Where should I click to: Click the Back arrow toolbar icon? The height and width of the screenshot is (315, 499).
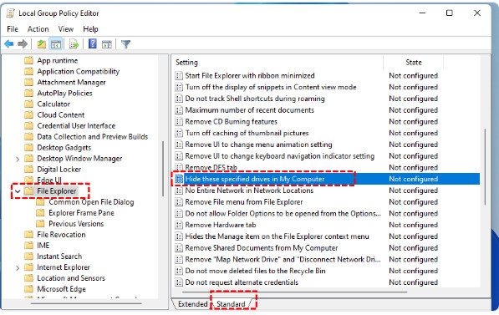click(x=9, y=44)
